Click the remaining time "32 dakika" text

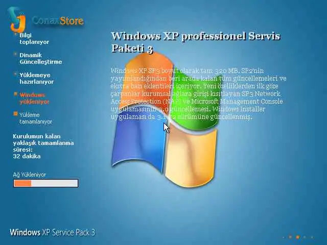pyautogui.click(x=27, y=156)
